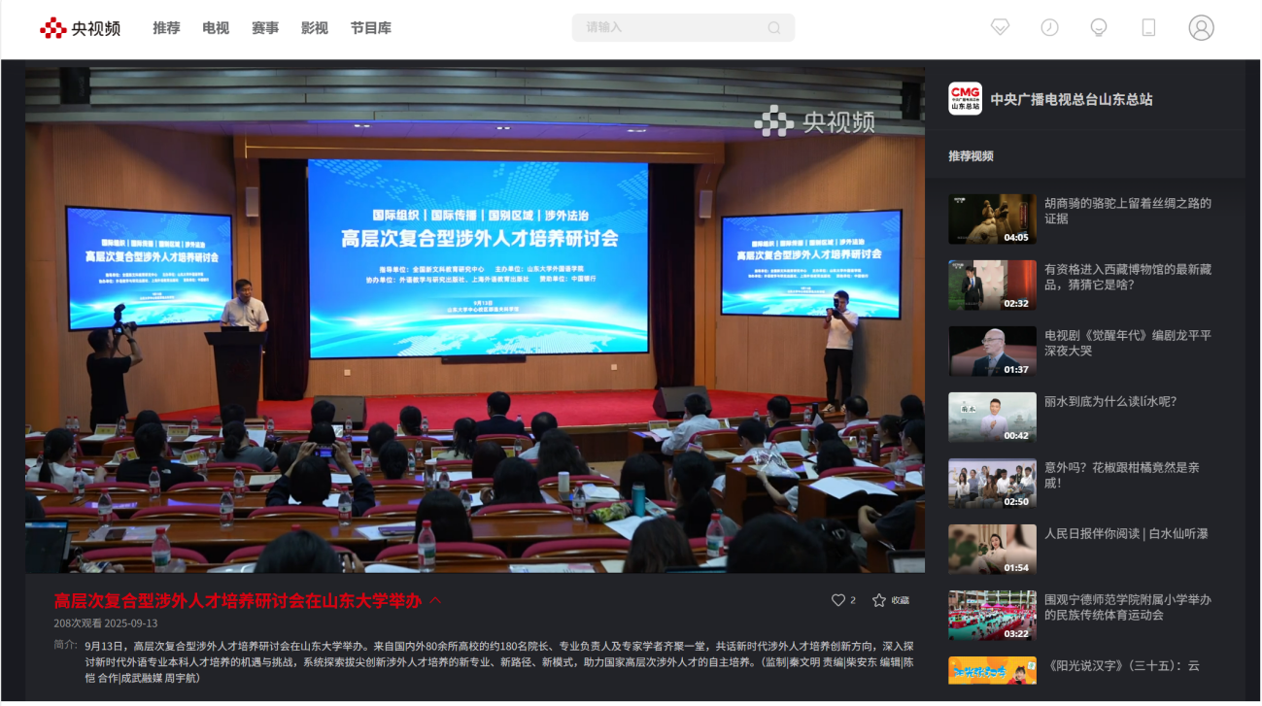Click the 央视频 logo in header
1262x706 pixels.
(x=80, y=28)
